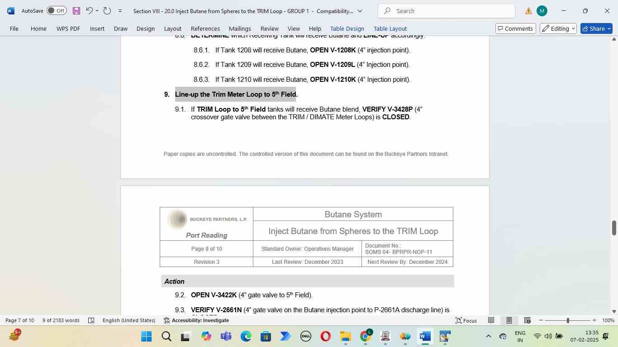Click the 100% zoom level

pyautogui.click(x=608, y=320)
